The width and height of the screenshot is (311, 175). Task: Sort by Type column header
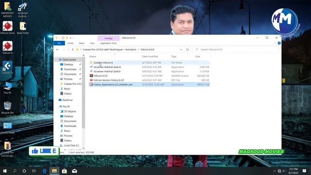coord(174,56)
